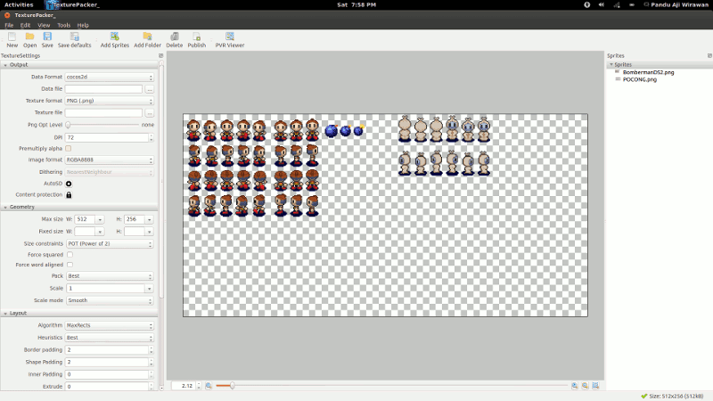Click the Add Sprites toolbar icon
The width and height of the screenshot is (713, 401).
tap(115, 37)
